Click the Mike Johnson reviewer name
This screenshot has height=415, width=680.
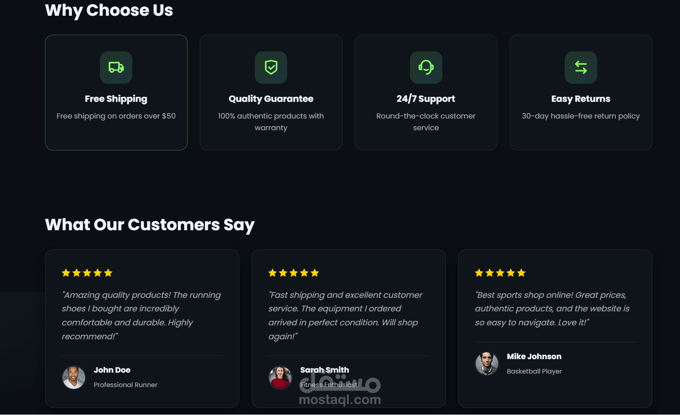(534, 356)
